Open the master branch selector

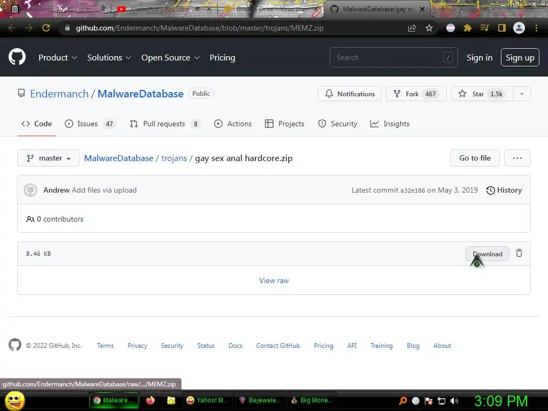48,158
